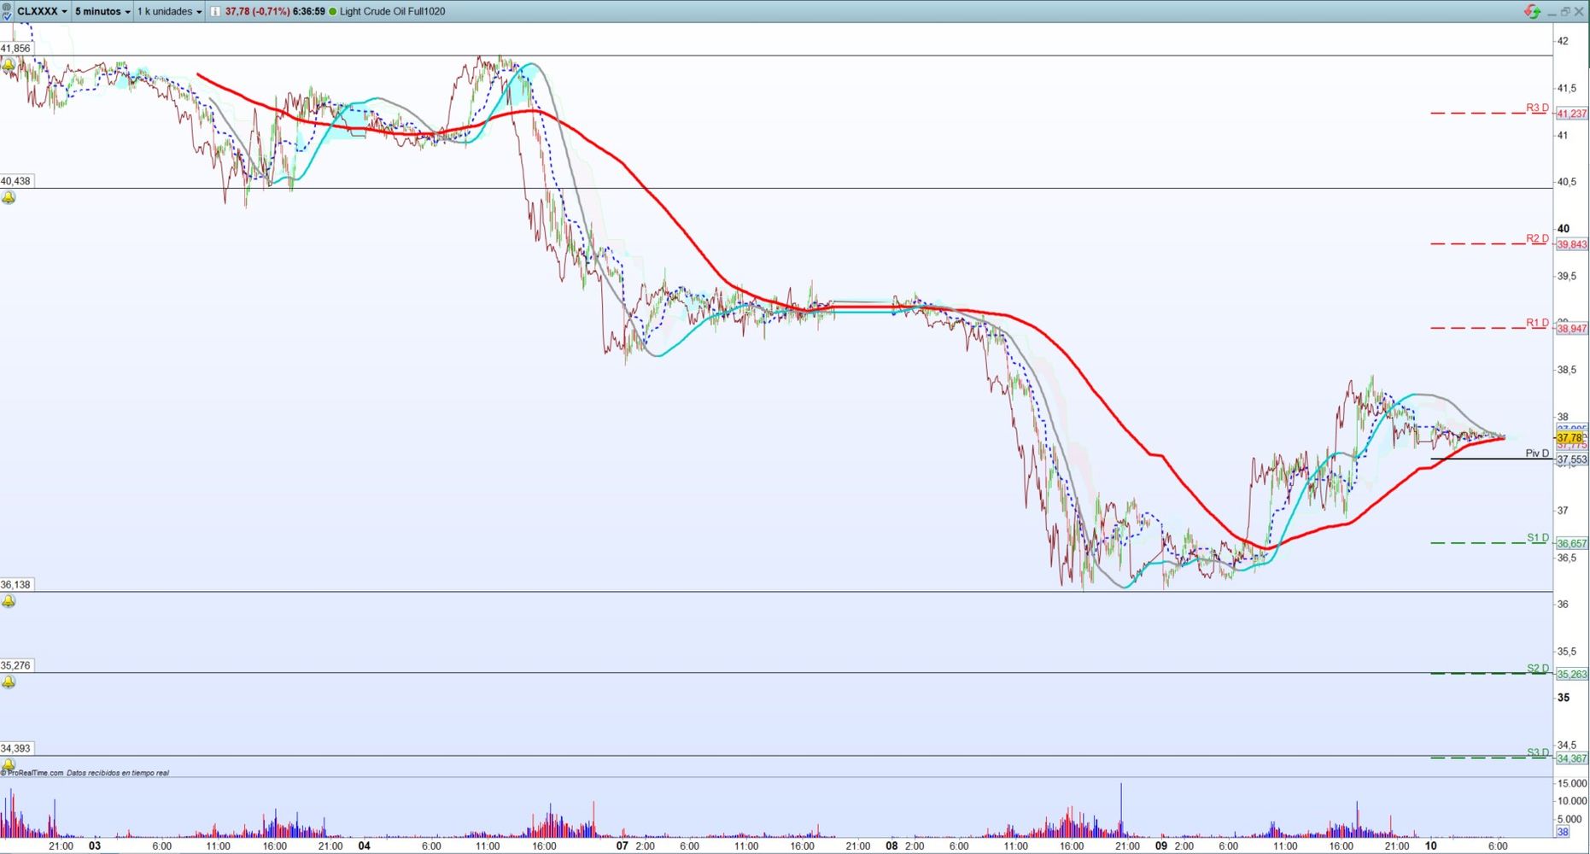
Task: Click the 39,843 price tag on axis
Action: click(1572, 244)
